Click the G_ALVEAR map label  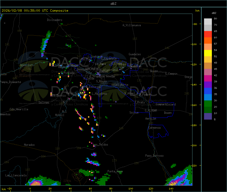pyautogui.click(x=151, y=110)
